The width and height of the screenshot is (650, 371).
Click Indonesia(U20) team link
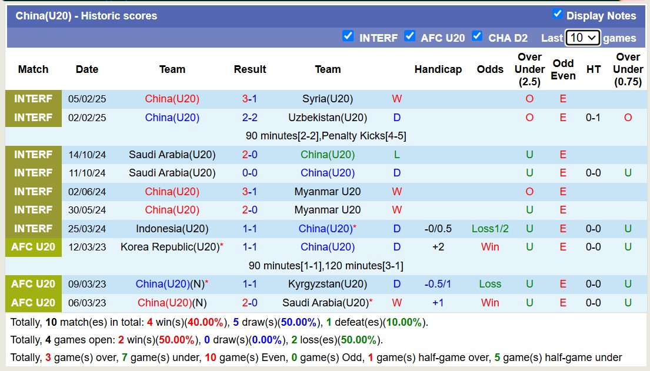[172, 229]
